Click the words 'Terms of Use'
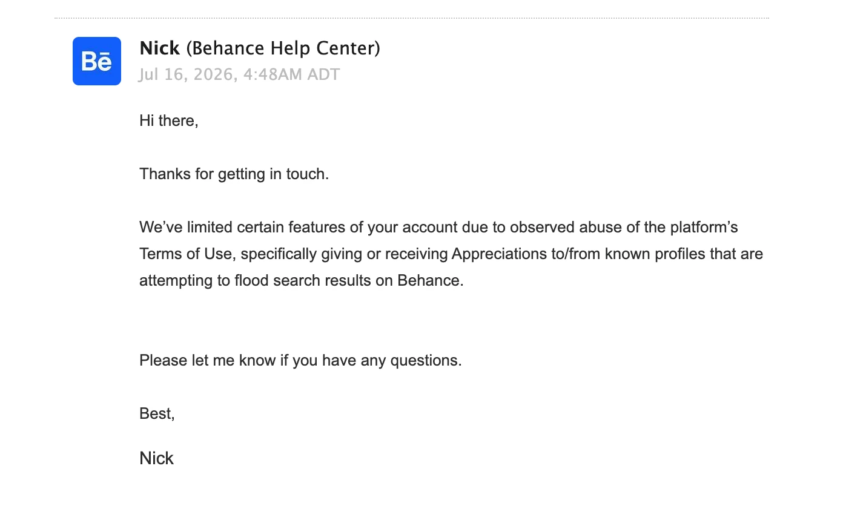This screenshot has width=866, height=506. (186, 254)
